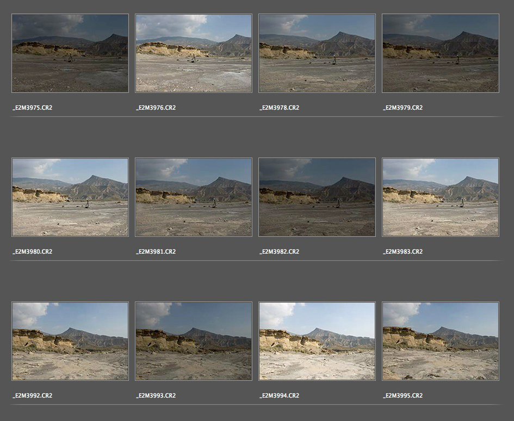Highlight the _E2M3983.CR2 thumbnail
514x421 pixels.
(441, 197)
